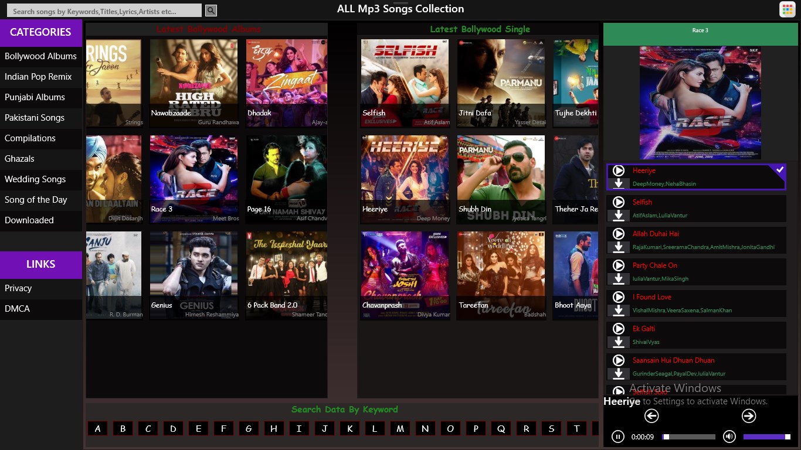Image resolution: width=801 pixels, height=450 pixels.
Task: Open the Chavanprash single thumbnail
Action: point(405,275)
